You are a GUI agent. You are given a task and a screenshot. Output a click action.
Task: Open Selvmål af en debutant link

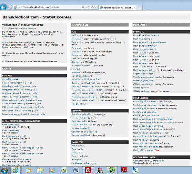pyautogui.click(x=84, y=132)
